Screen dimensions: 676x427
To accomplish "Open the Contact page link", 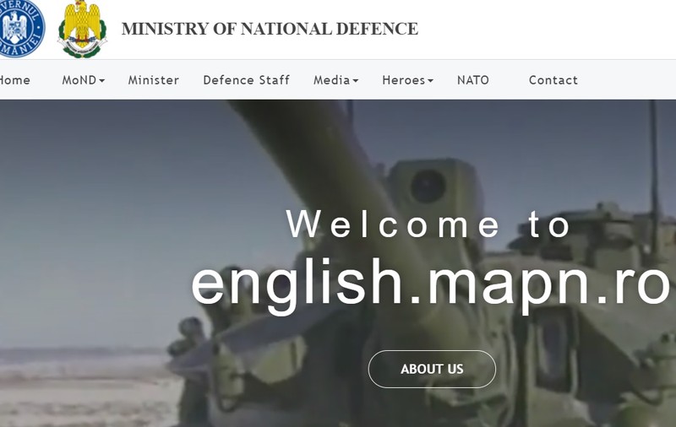I will tap(553, 80).
